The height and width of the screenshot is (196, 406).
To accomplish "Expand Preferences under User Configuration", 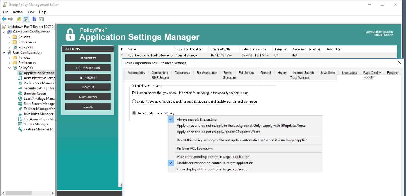I will coord(9,63).
